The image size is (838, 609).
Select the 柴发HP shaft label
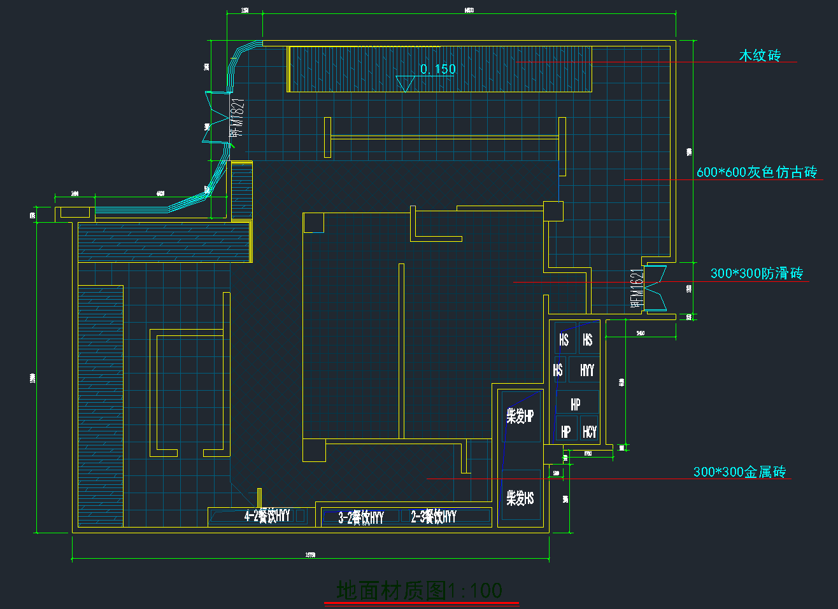tap(520, 416)
